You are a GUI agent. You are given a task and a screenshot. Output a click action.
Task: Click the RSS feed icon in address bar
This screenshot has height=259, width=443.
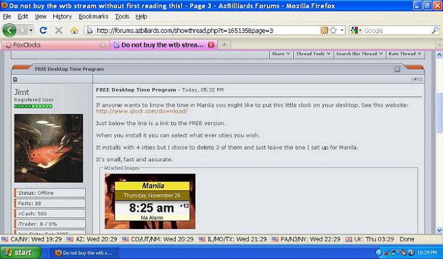click(324, 30)
